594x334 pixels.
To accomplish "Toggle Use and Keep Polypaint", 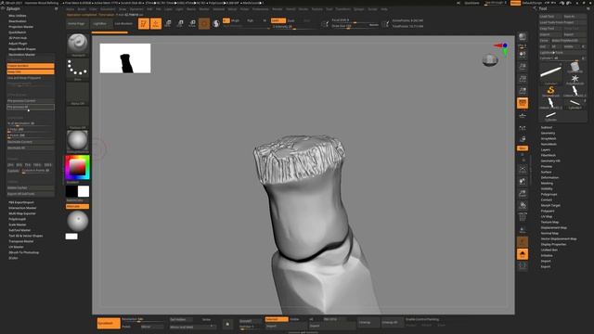I will (x=31, y=78).
